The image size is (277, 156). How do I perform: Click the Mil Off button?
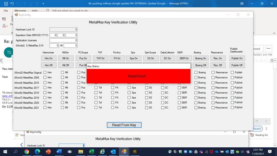click(x=66, y=65)
